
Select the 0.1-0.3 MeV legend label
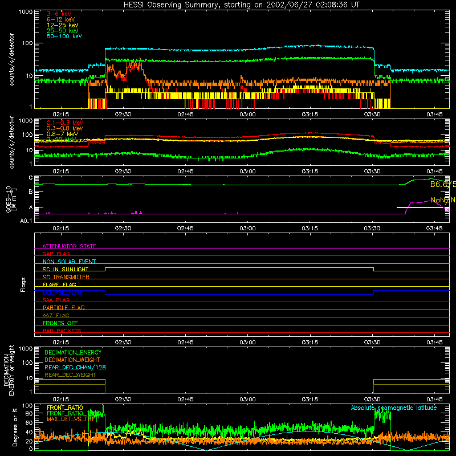65,123
